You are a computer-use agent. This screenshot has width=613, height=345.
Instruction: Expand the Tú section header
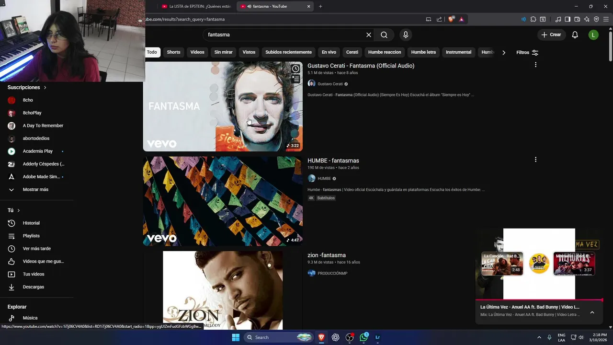[14, 210]
